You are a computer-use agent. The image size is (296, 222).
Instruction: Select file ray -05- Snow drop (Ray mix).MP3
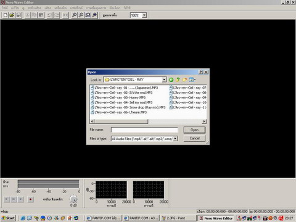point(128,107)
